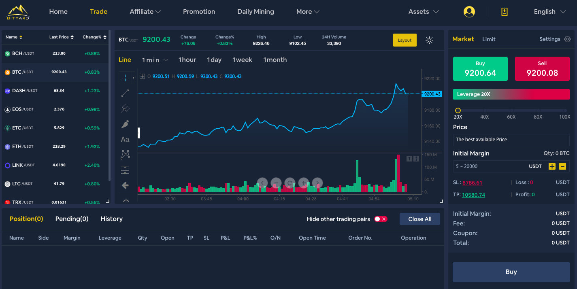Sort the list by Name
This screenshot has height=289, width=577.
point(14,37)
